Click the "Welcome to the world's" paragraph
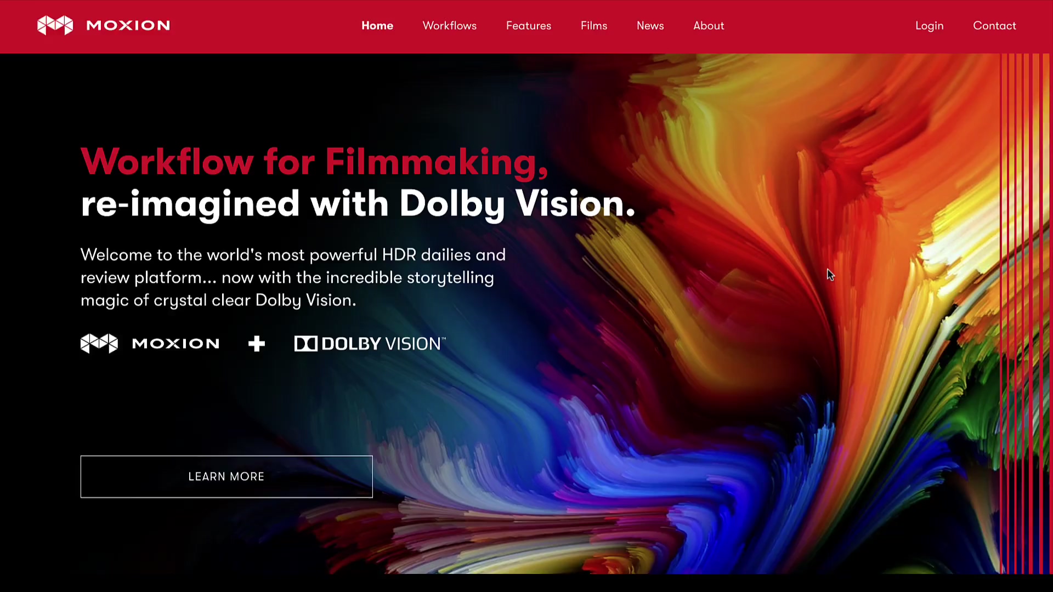This screenshot has width=1053, height=592. [293, 277]
